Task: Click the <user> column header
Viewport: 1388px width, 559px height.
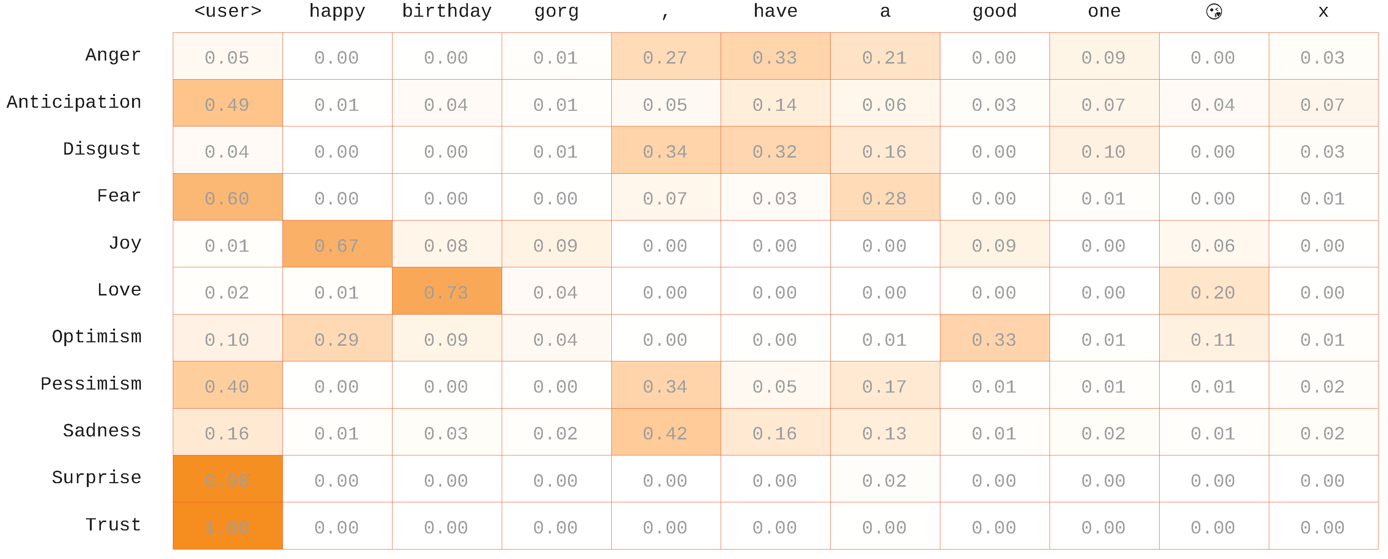Action: [x=227, y=11]
